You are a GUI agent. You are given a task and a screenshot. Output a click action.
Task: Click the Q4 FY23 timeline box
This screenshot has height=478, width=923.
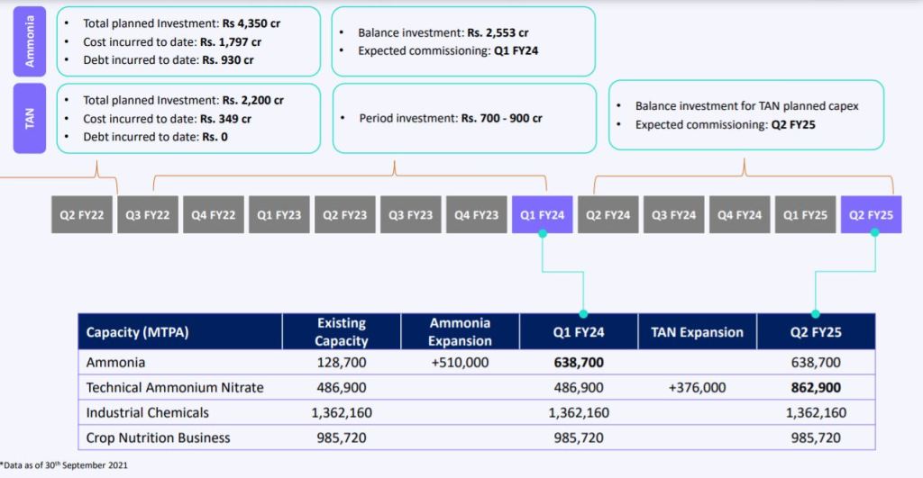click(476, 215)
